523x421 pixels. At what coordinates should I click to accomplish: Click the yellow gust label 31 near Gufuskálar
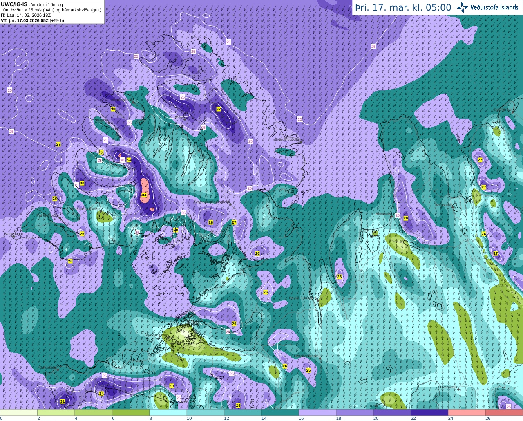click(63, 401)
